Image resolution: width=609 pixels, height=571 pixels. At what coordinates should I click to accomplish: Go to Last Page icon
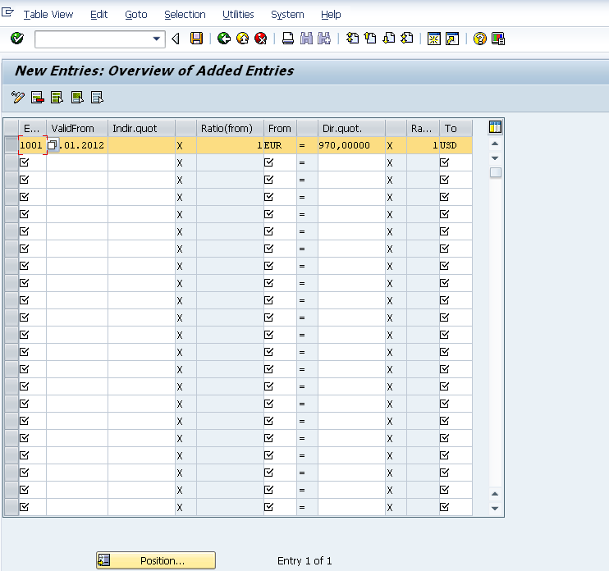click(407, 39)
